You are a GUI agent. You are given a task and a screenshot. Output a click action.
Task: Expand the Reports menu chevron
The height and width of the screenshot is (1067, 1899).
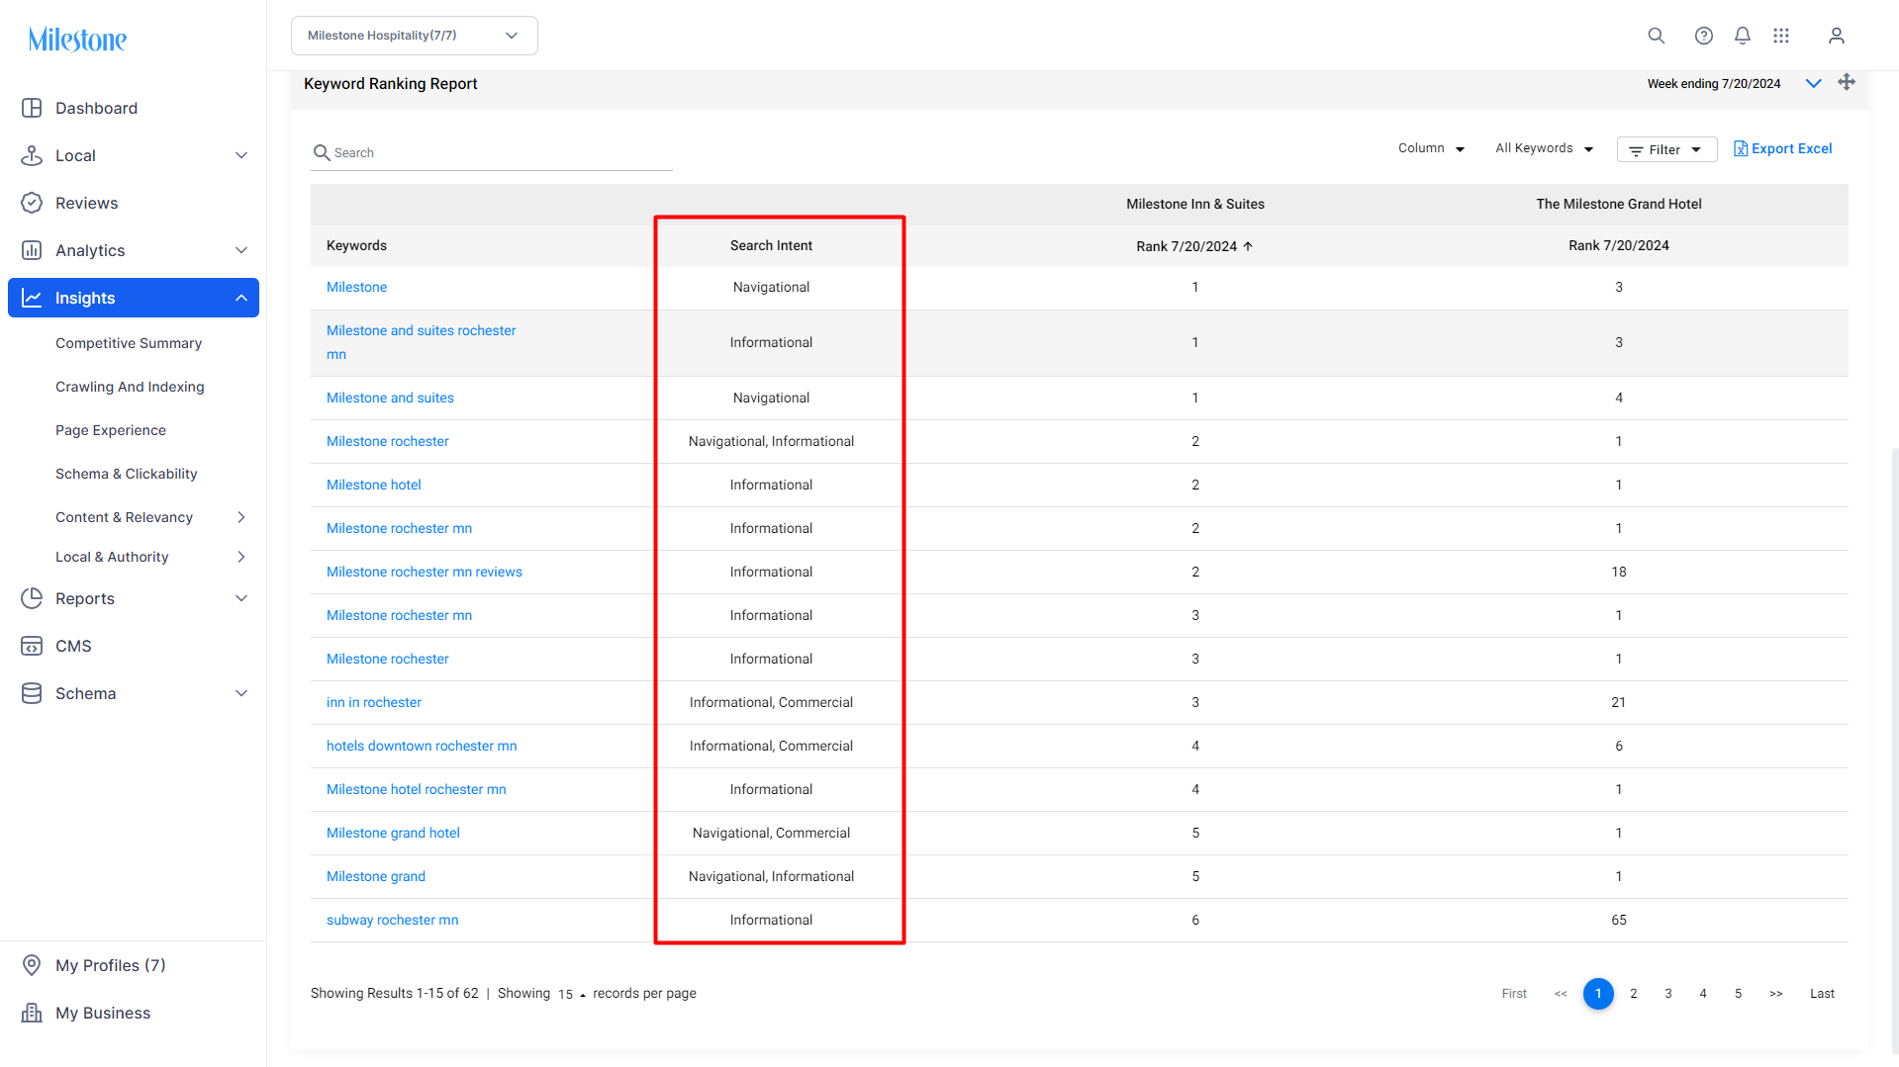(241, 598)
